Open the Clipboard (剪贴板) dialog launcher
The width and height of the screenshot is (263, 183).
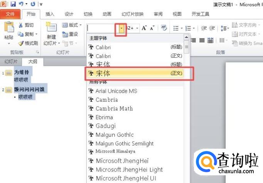(x=37, y=52)
